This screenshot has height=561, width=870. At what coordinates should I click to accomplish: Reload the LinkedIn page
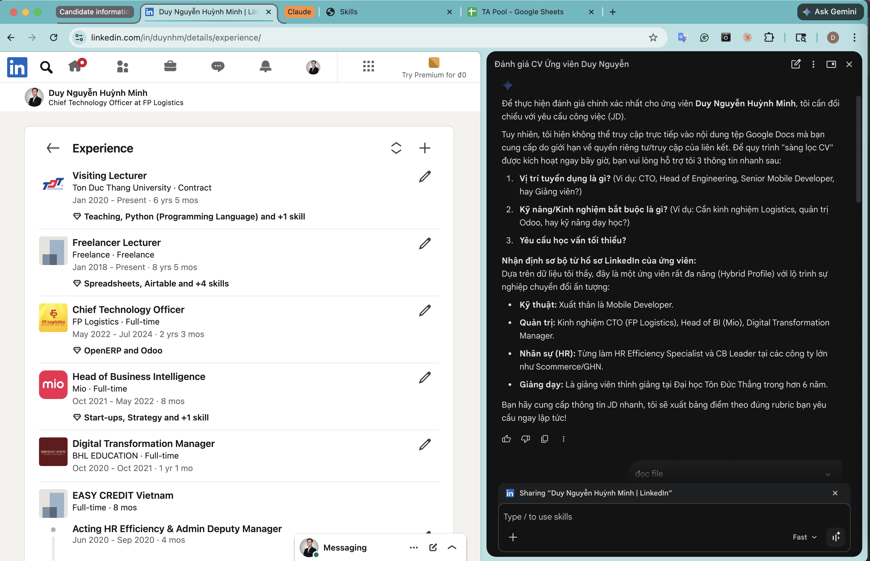coord(54,38)
